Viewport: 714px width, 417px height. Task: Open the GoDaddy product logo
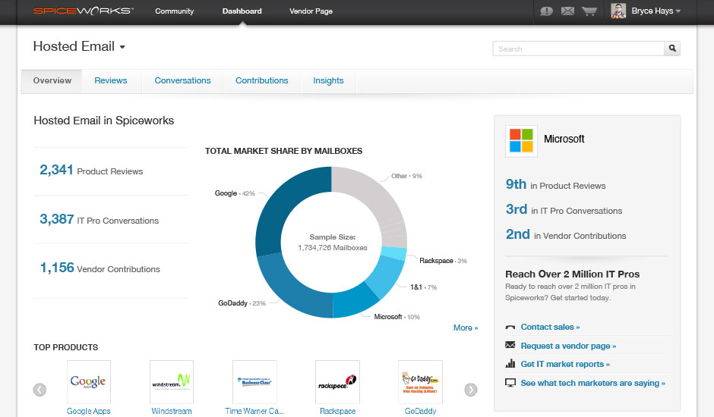click(420, 381)
